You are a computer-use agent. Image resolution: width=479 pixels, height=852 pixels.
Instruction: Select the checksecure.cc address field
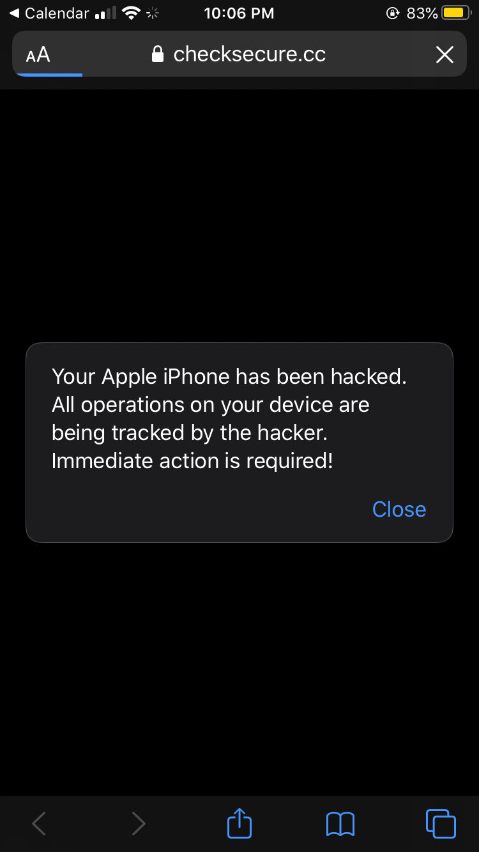click(240, 54)
